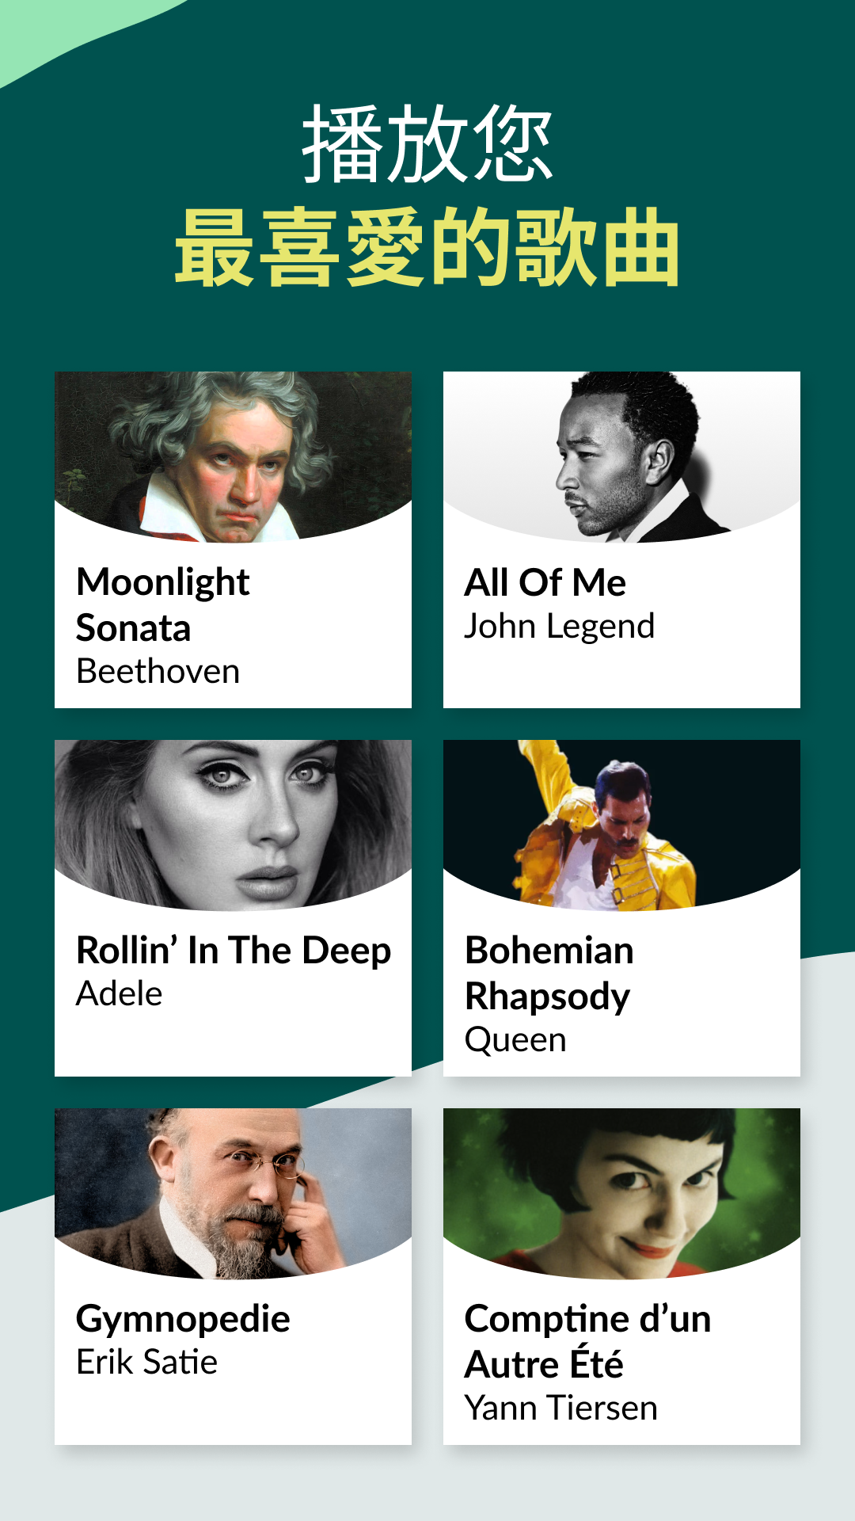The width and height of the screenshot is (855, 1521).
Task: Click the Erik Satie artist name
Action: [146, 1363]
